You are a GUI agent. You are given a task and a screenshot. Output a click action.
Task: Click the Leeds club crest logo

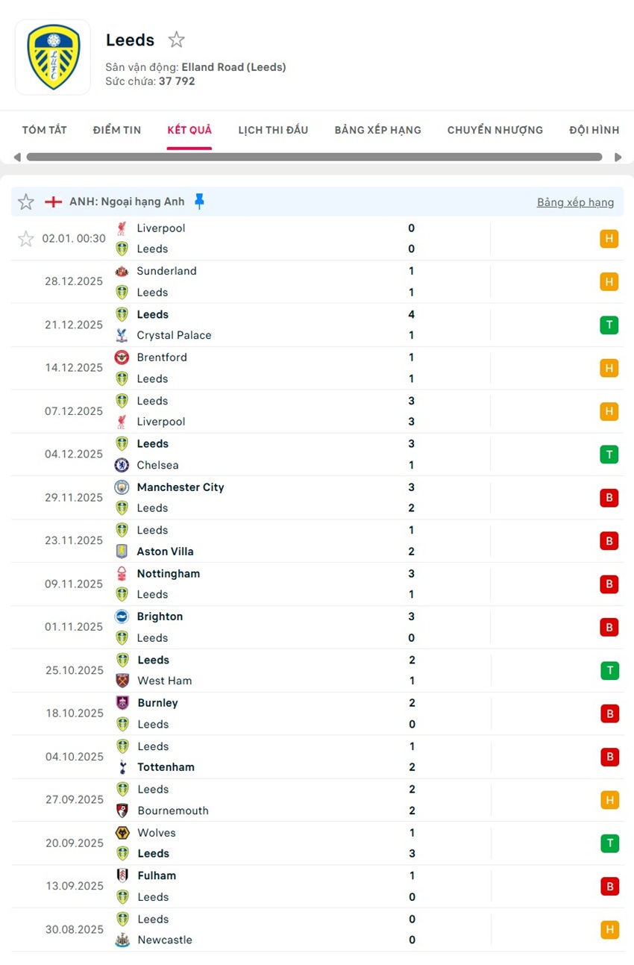pos(53,57)
